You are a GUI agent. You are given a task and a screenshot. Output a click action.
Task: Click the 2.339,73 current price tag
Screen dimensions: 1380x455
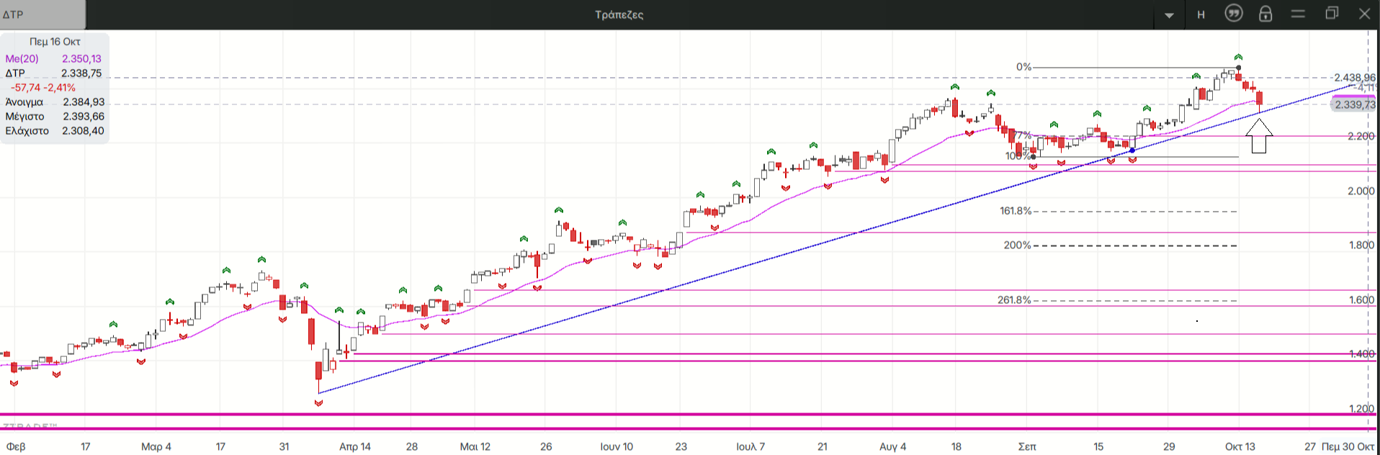tap(1353, 104)
